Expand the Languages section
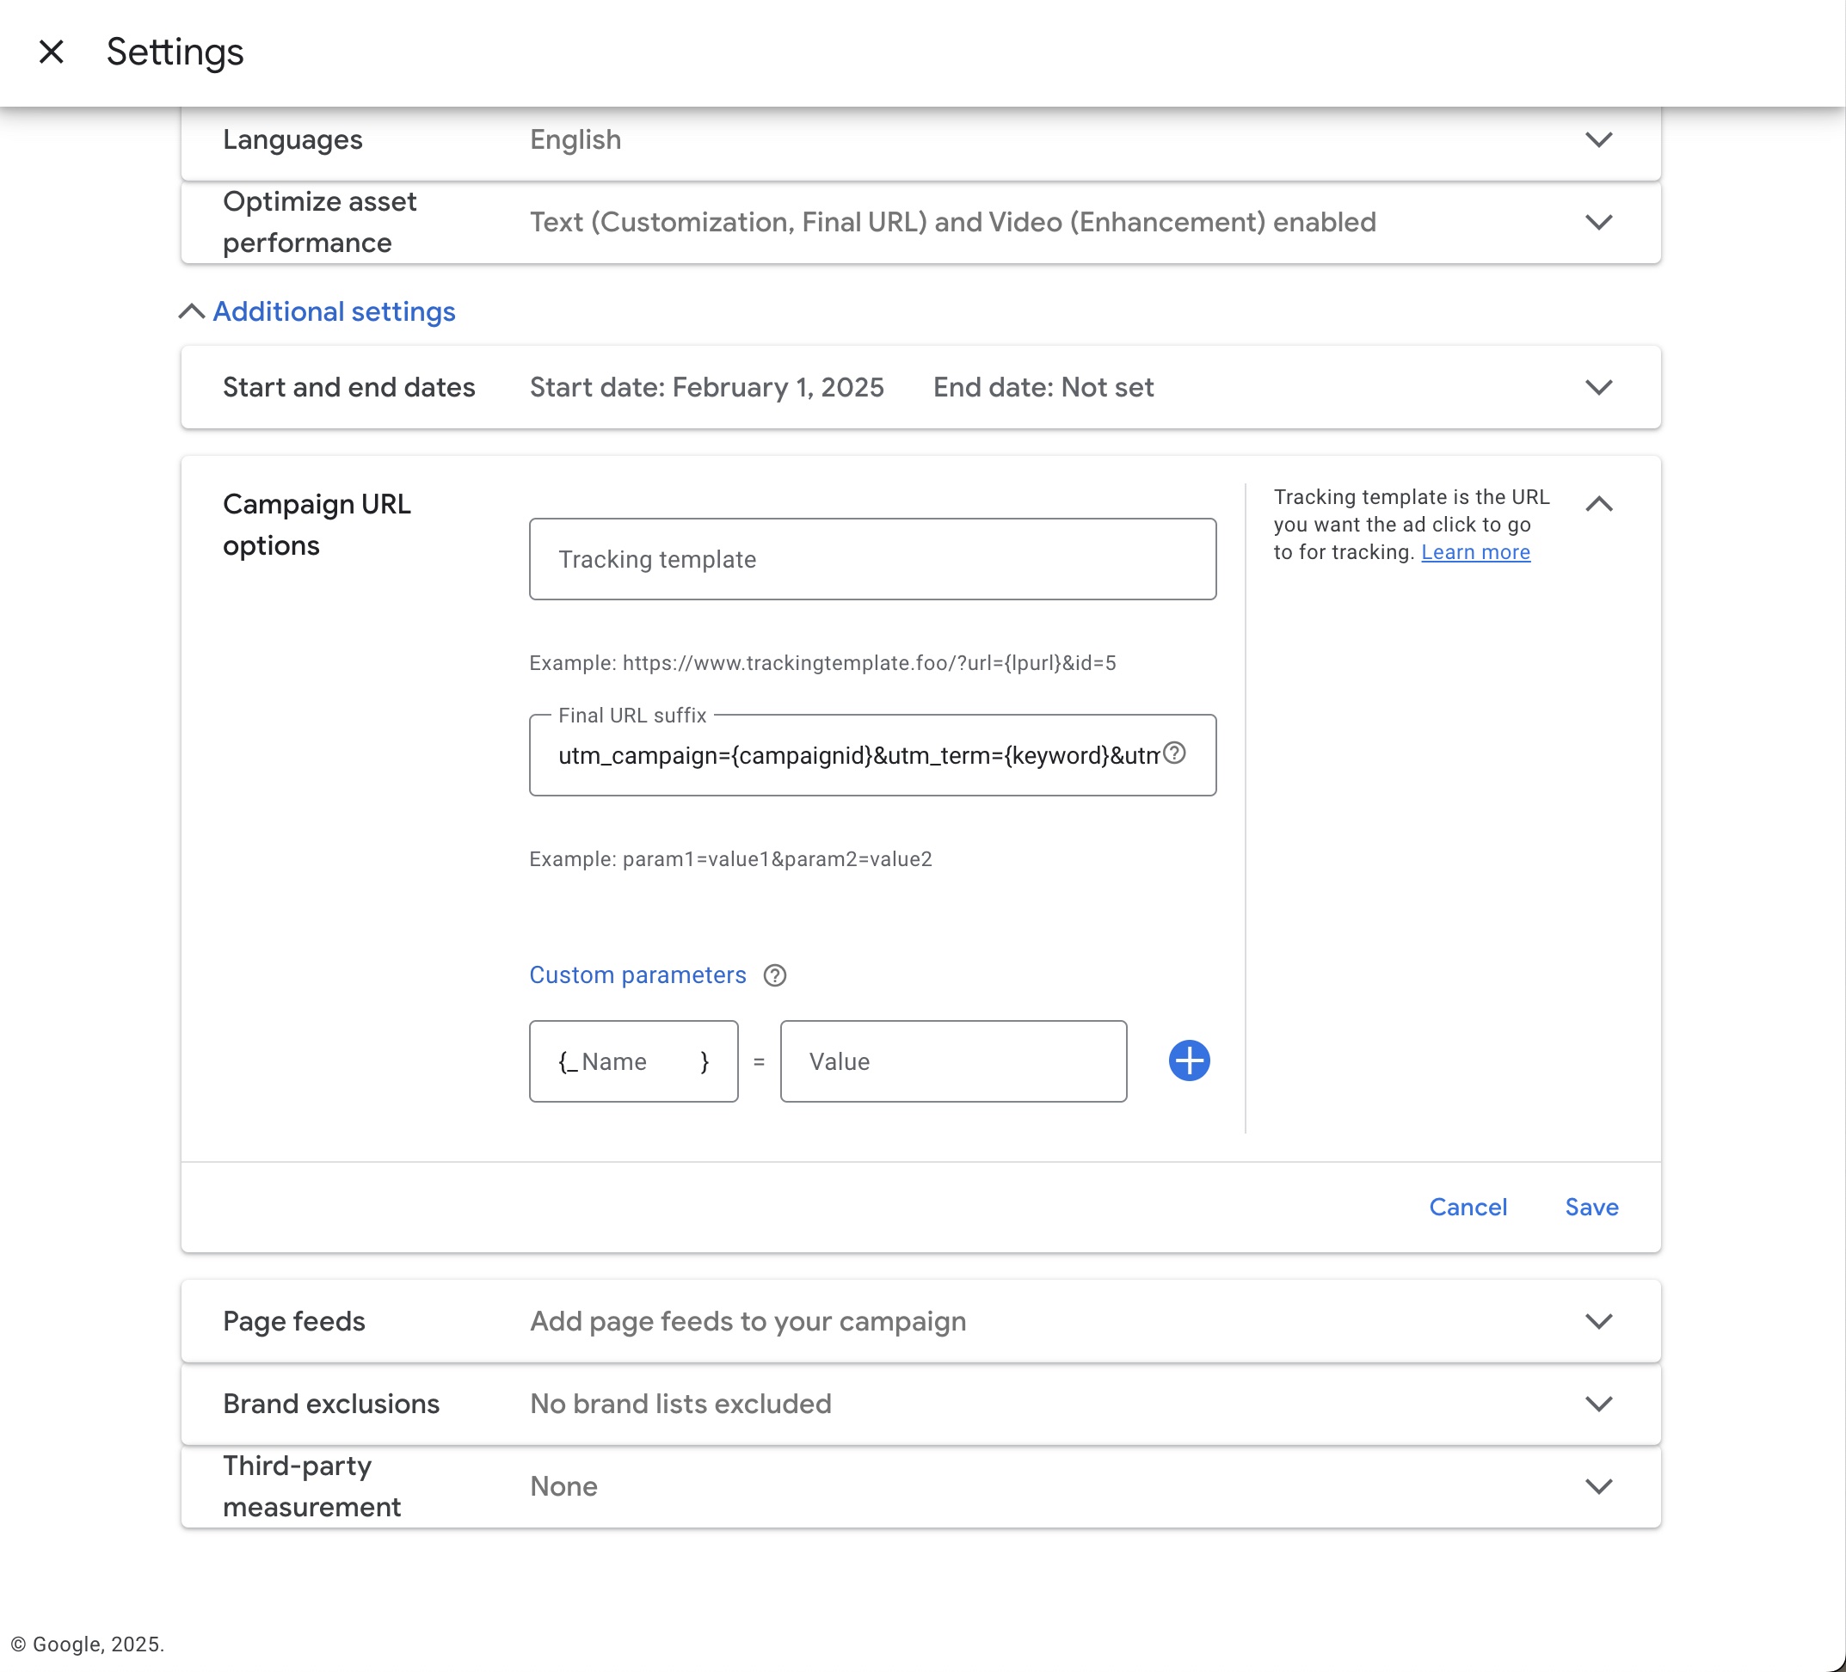 (x=1598, y=139)
